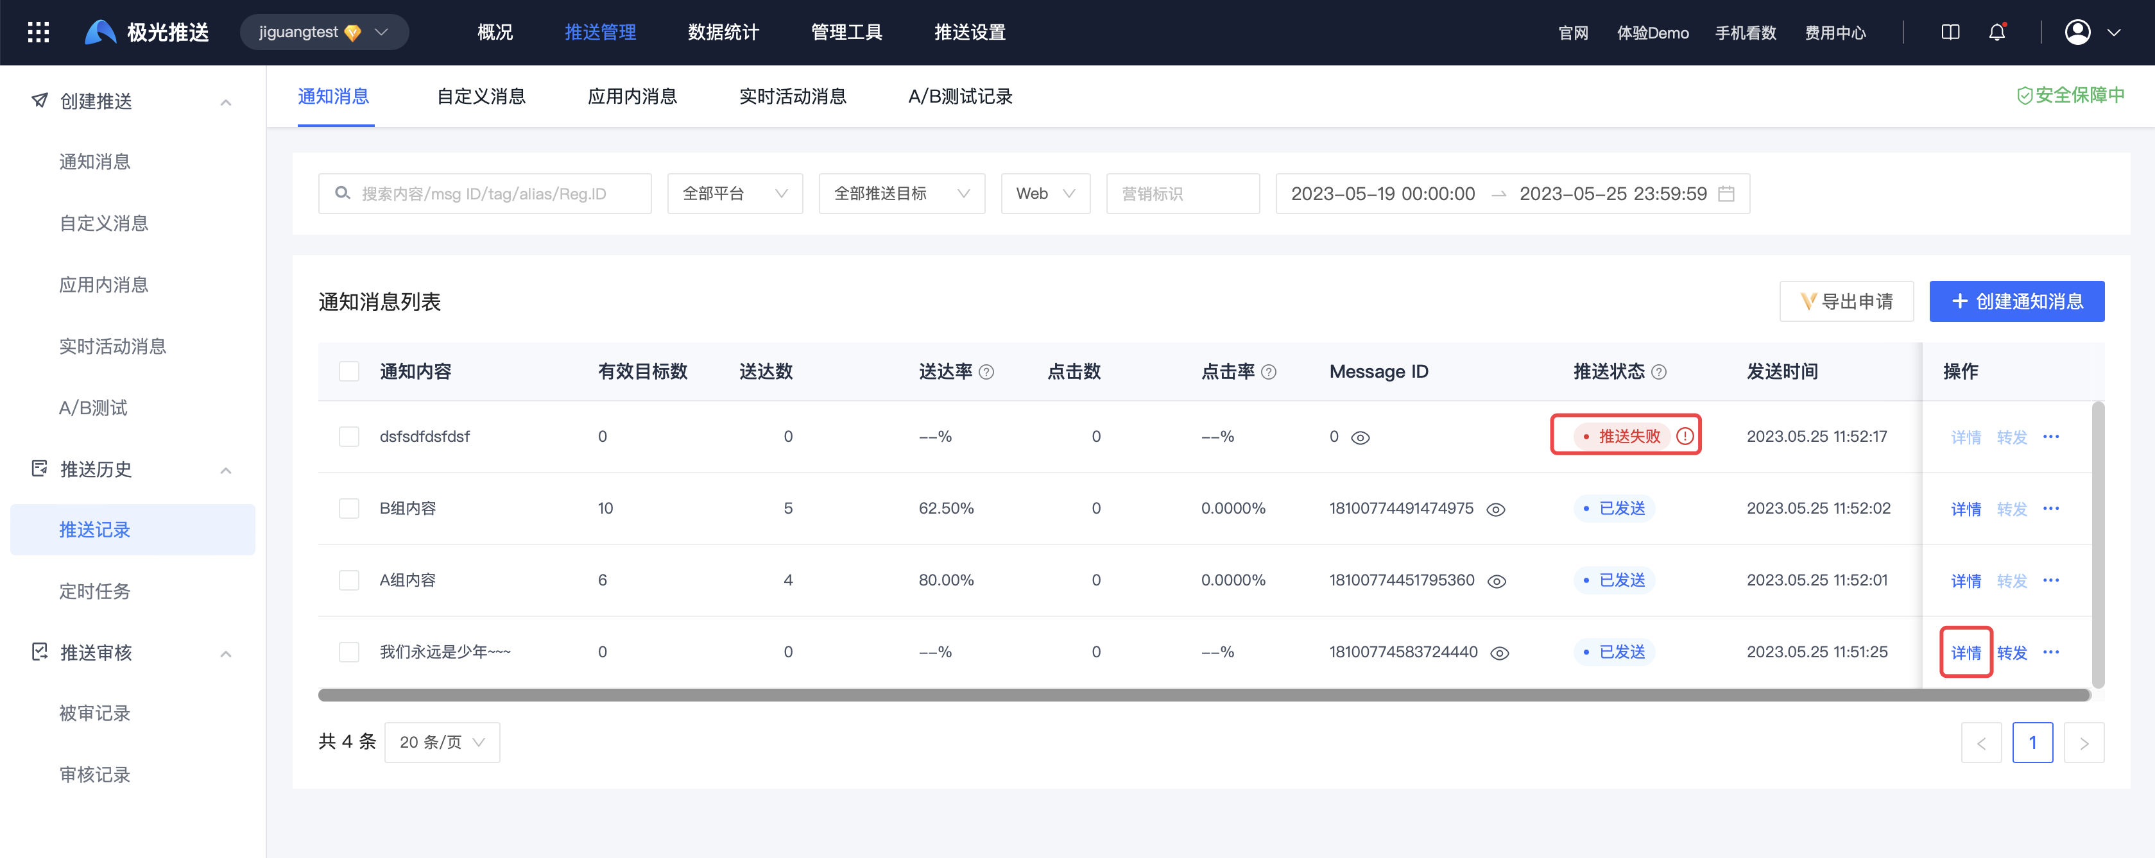The height and width of the screenshot is (858, 2155).
Task: Toggle the select-all header checkbox
Action: click(349, 371)
